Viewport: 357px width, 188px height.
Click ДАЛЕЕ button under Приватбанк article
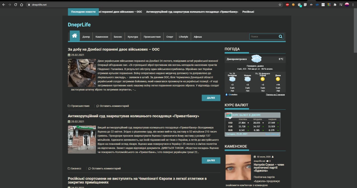[x=211, y=160]
